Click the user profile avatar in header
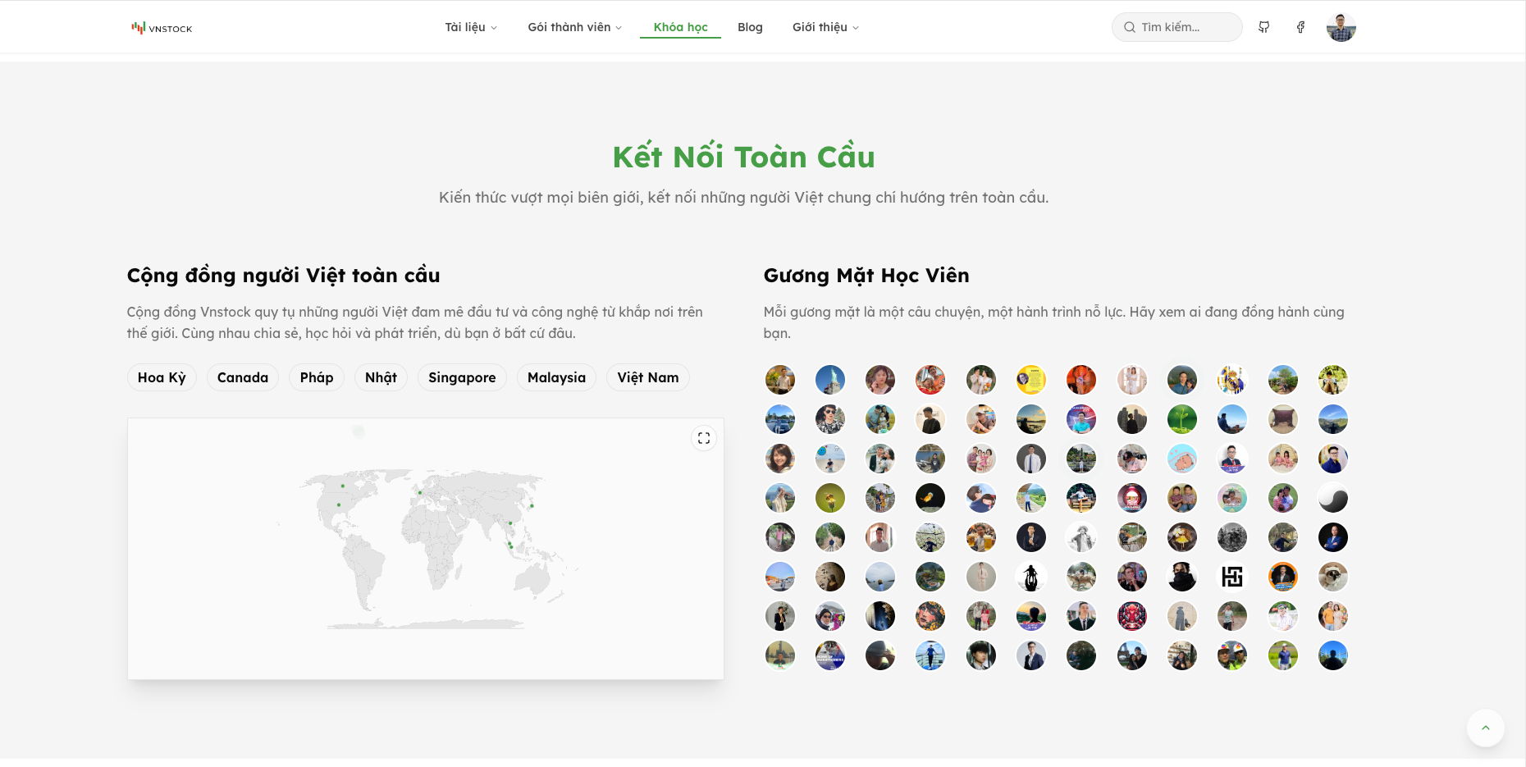This screenshot has height=767, width=1526. pos(1341,27)
